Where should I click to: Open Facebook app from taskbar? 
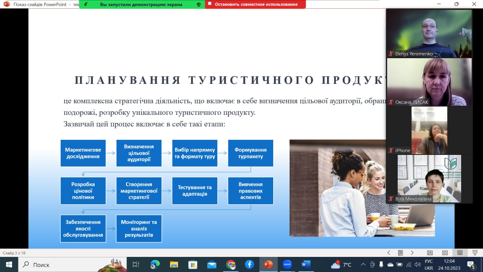pyautogui.click(x=249, y=264)
